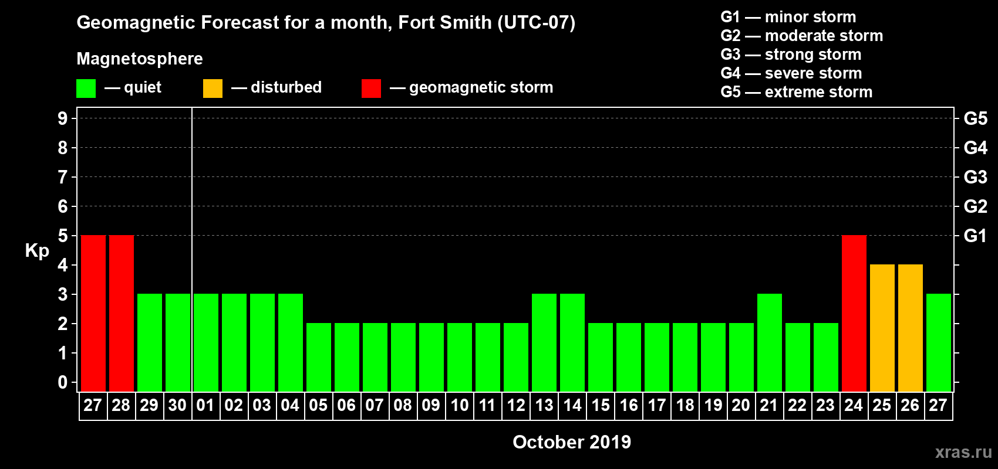Click the red geomagnetic storm legend swatch
This screenshot has width=998, height=469.
pyautogui.click(x=371, y=89)
